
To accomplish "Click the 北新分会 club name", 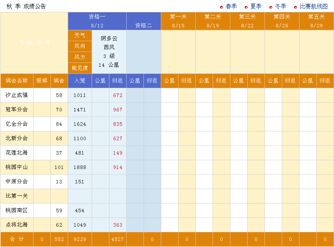I will coord(17,138).
